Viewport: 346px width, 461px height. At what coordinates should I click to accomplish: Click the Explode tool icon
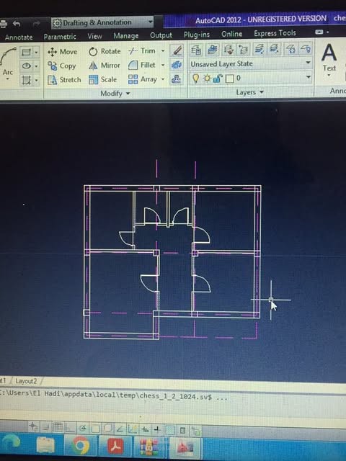pos(177,65)
